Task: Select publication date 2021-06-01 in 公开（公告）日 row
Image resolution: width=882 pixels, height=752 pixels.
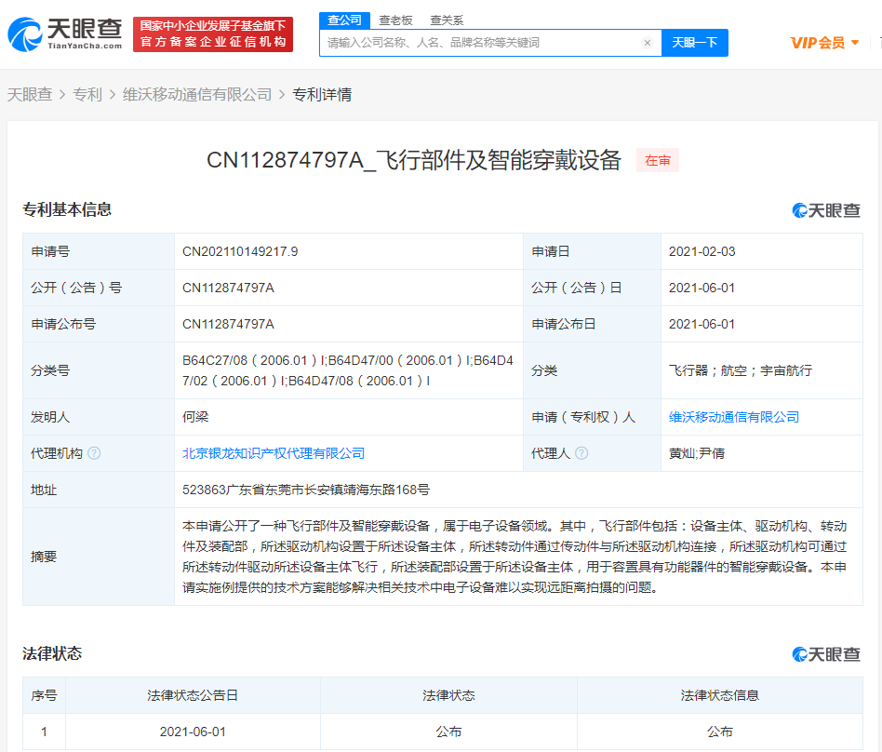Action: click(x=702, y=288)
